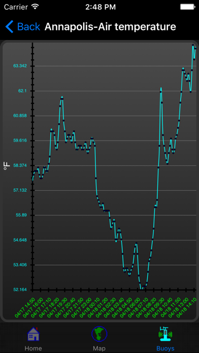Tap the battery indicator icon
The width and height of the screenshot is (199, 353).
tap(187, 7)
